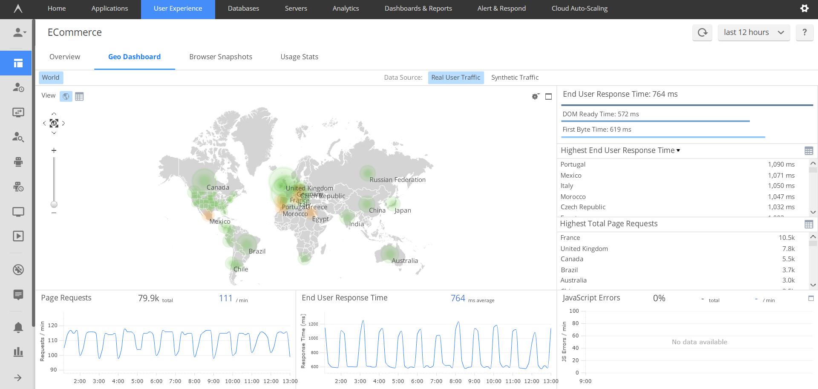Select Real User Traffic data source
This screenshot has width=818, height=389.
[455, 78]
